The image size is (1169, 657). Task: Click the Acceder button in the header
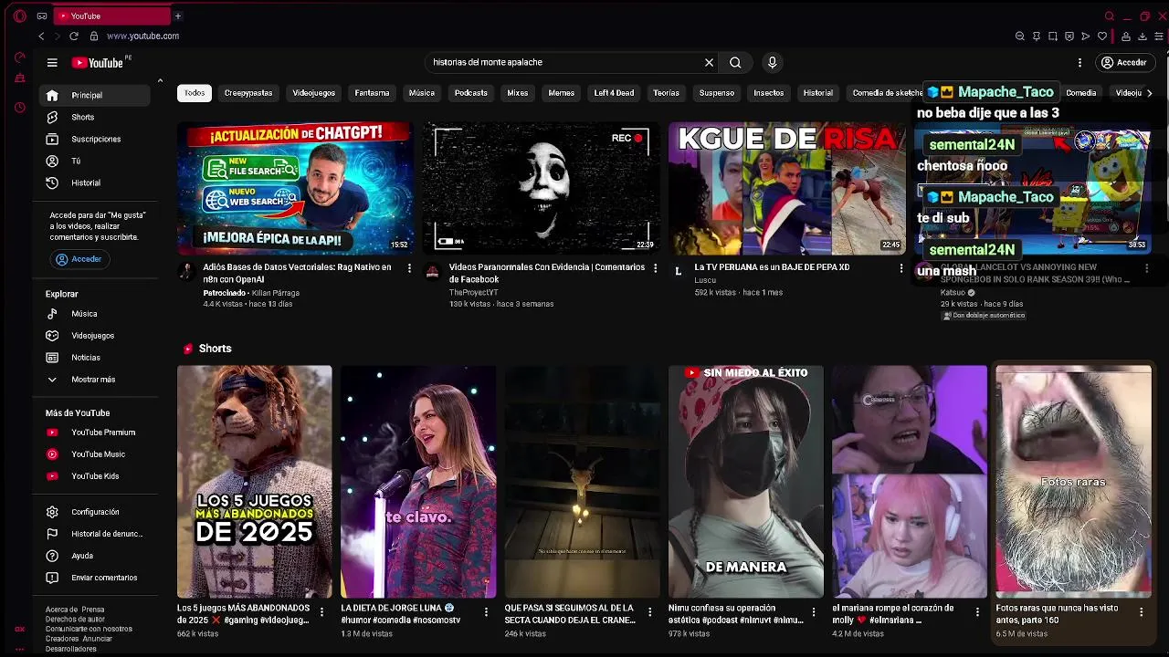click(x=1123, y=63)
